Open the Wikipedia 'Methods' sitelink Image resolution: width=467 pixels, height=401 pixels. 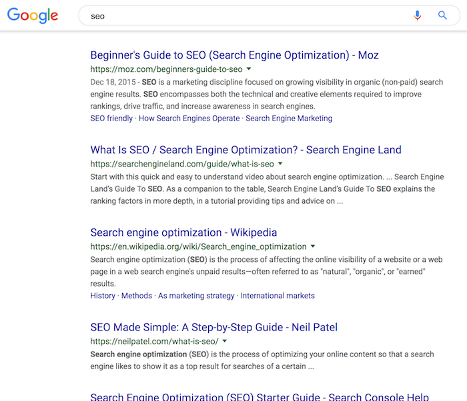click(137, 296)
